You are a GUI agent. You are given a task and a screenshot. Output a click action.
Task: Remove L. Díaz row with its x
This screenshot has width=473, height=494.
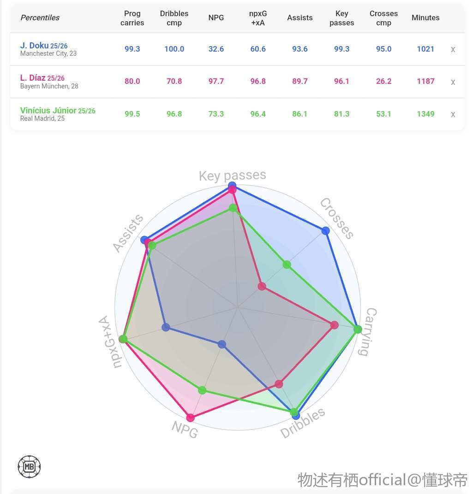click(x=453, y=82)
